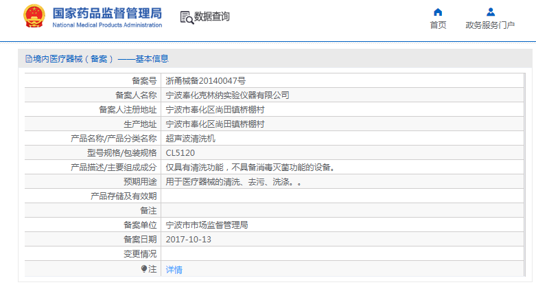This screenshot has height=287, width=536.
Task: Click the 备注 label
Action: [148, 211]
